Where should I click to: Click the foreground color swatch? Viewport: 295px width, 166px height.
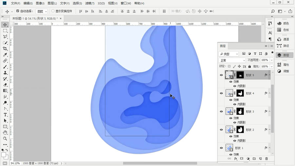(x=4, y=155)
